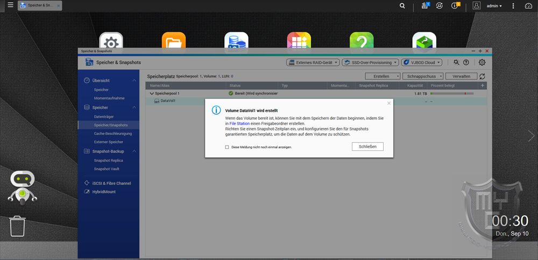Image resolution: width=538 pixels, height=260 pixels.
Task: Click the refresh icon next to Verwalten
Action: (482, 76)
